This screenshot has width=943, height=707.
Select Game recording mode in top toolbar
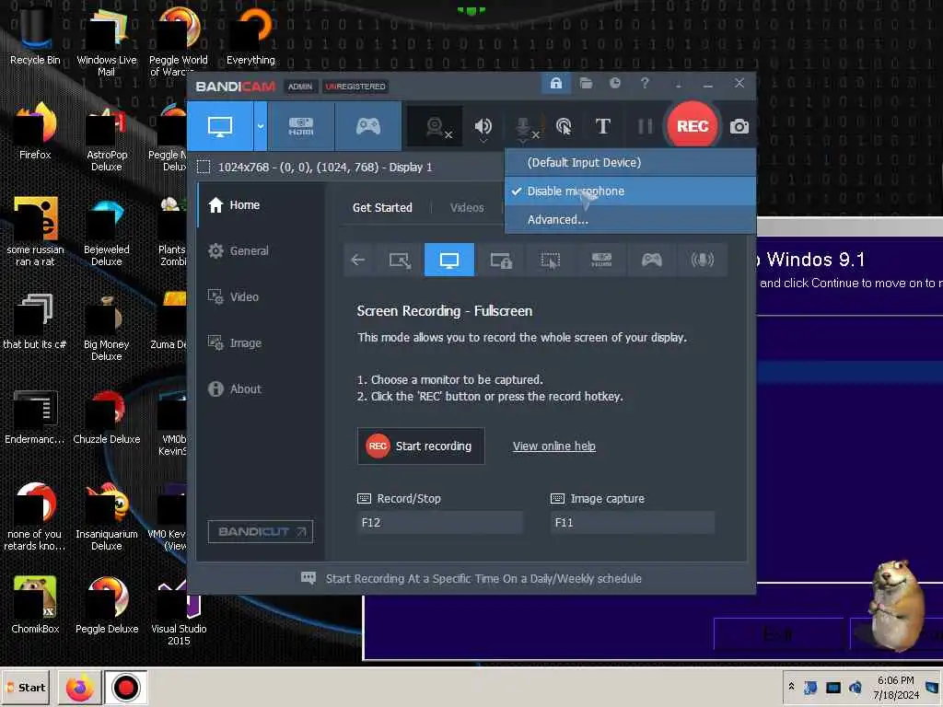pos(368,126)
